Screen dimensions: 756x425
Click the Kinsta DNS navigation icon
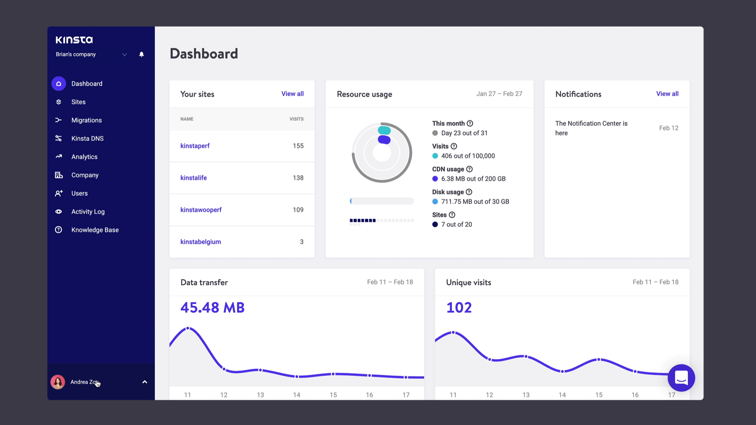(x=59, y=138)
